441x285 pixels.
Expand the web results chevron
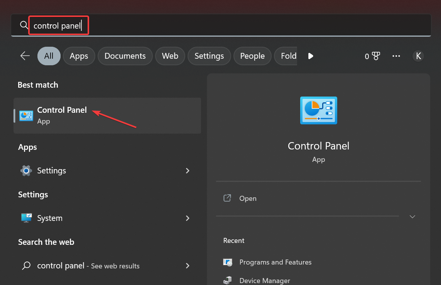point(188,266)
